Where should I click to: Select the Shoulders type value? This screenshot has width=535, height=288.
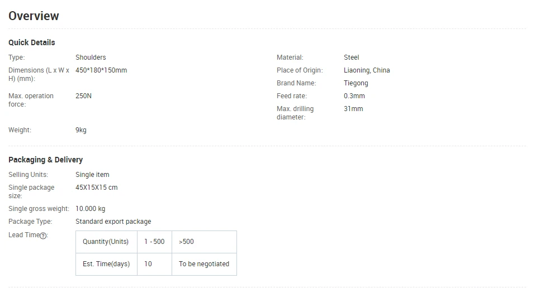(91, 57)
